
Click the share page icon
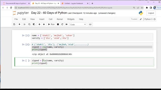[138, 8]
